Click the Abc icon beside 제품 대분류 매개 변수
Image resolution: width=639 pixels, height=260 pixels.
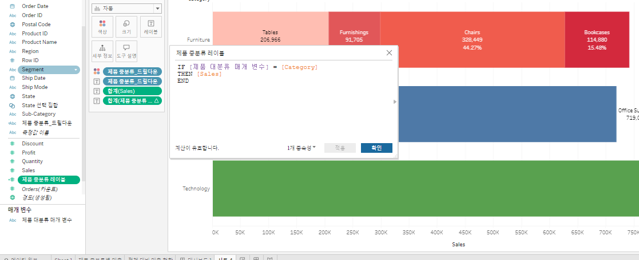pyautogui.click(x=12, y=220)
